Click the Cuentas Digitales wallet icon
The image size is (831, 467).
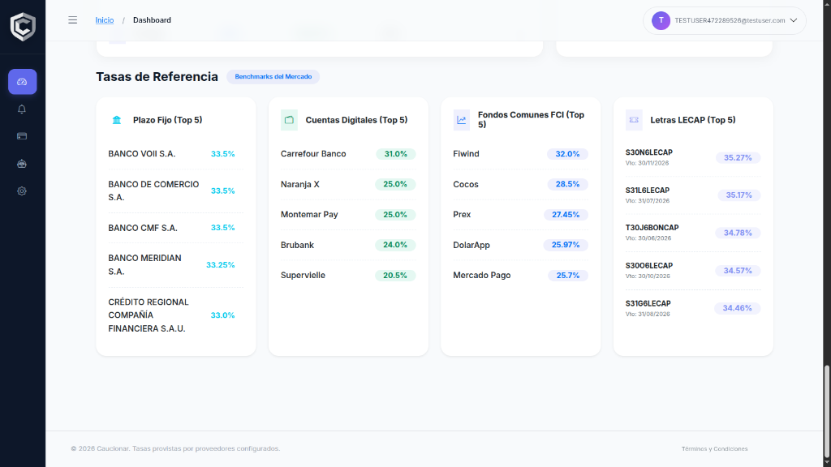click(x=289, y=120)
